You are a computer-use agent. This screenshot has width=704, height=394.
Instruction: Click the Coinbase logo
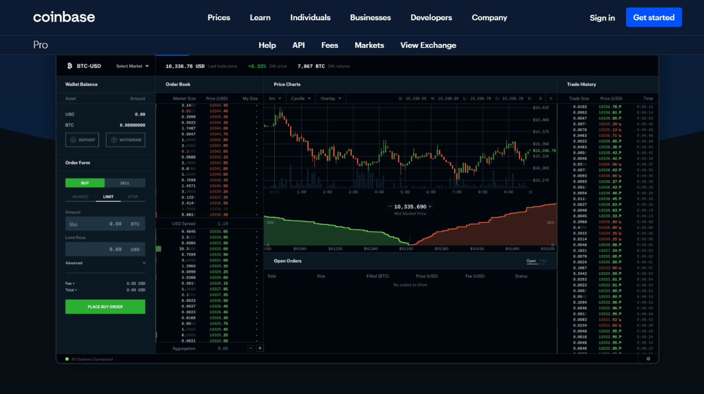[64, 17]
